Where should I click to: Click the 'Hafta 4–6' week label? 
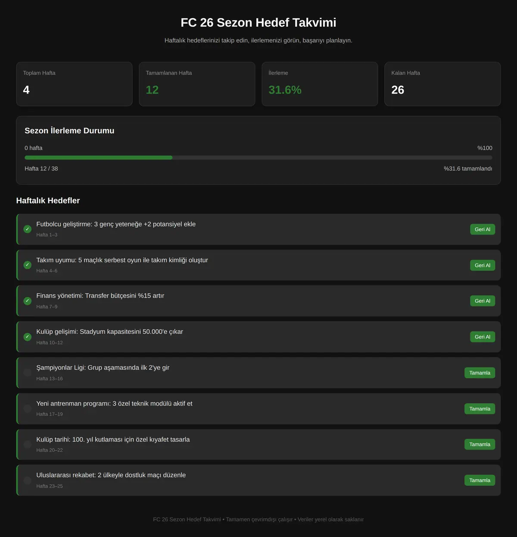click(x=47, y=271)
